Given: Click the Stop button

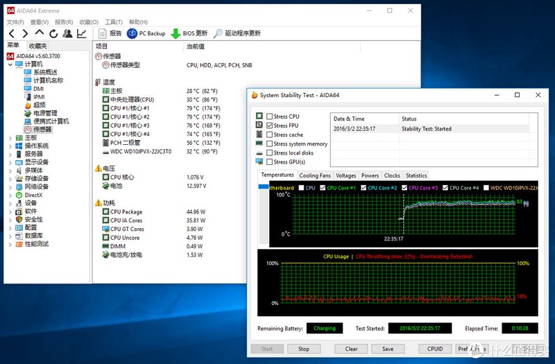Looking at the screenshot, I should 304,349.
